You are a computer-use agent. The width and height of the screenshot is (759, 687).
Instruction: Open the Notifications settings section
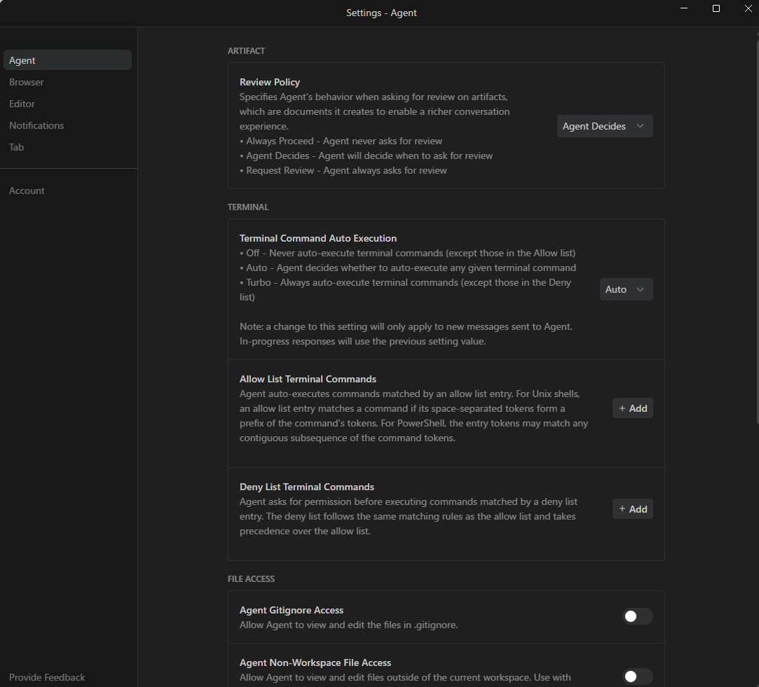coord(36,125)
